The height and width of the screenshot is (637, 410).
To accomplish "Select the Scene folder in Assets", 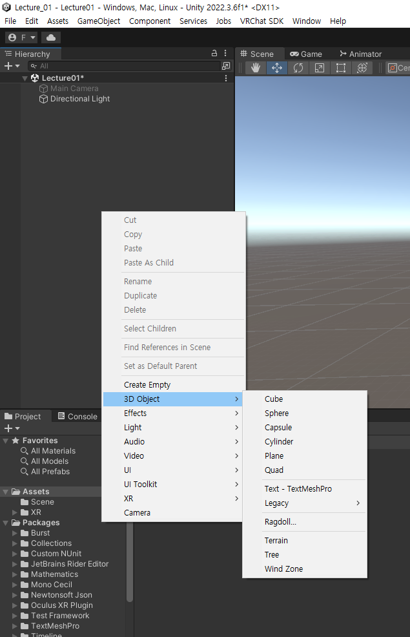I will click(x=37, y=502).
